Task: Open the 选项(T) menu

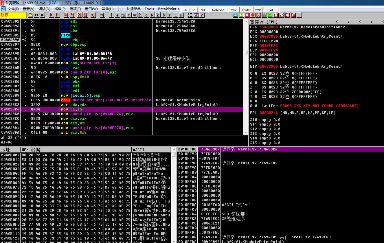Action: click(x=75, y=9)
